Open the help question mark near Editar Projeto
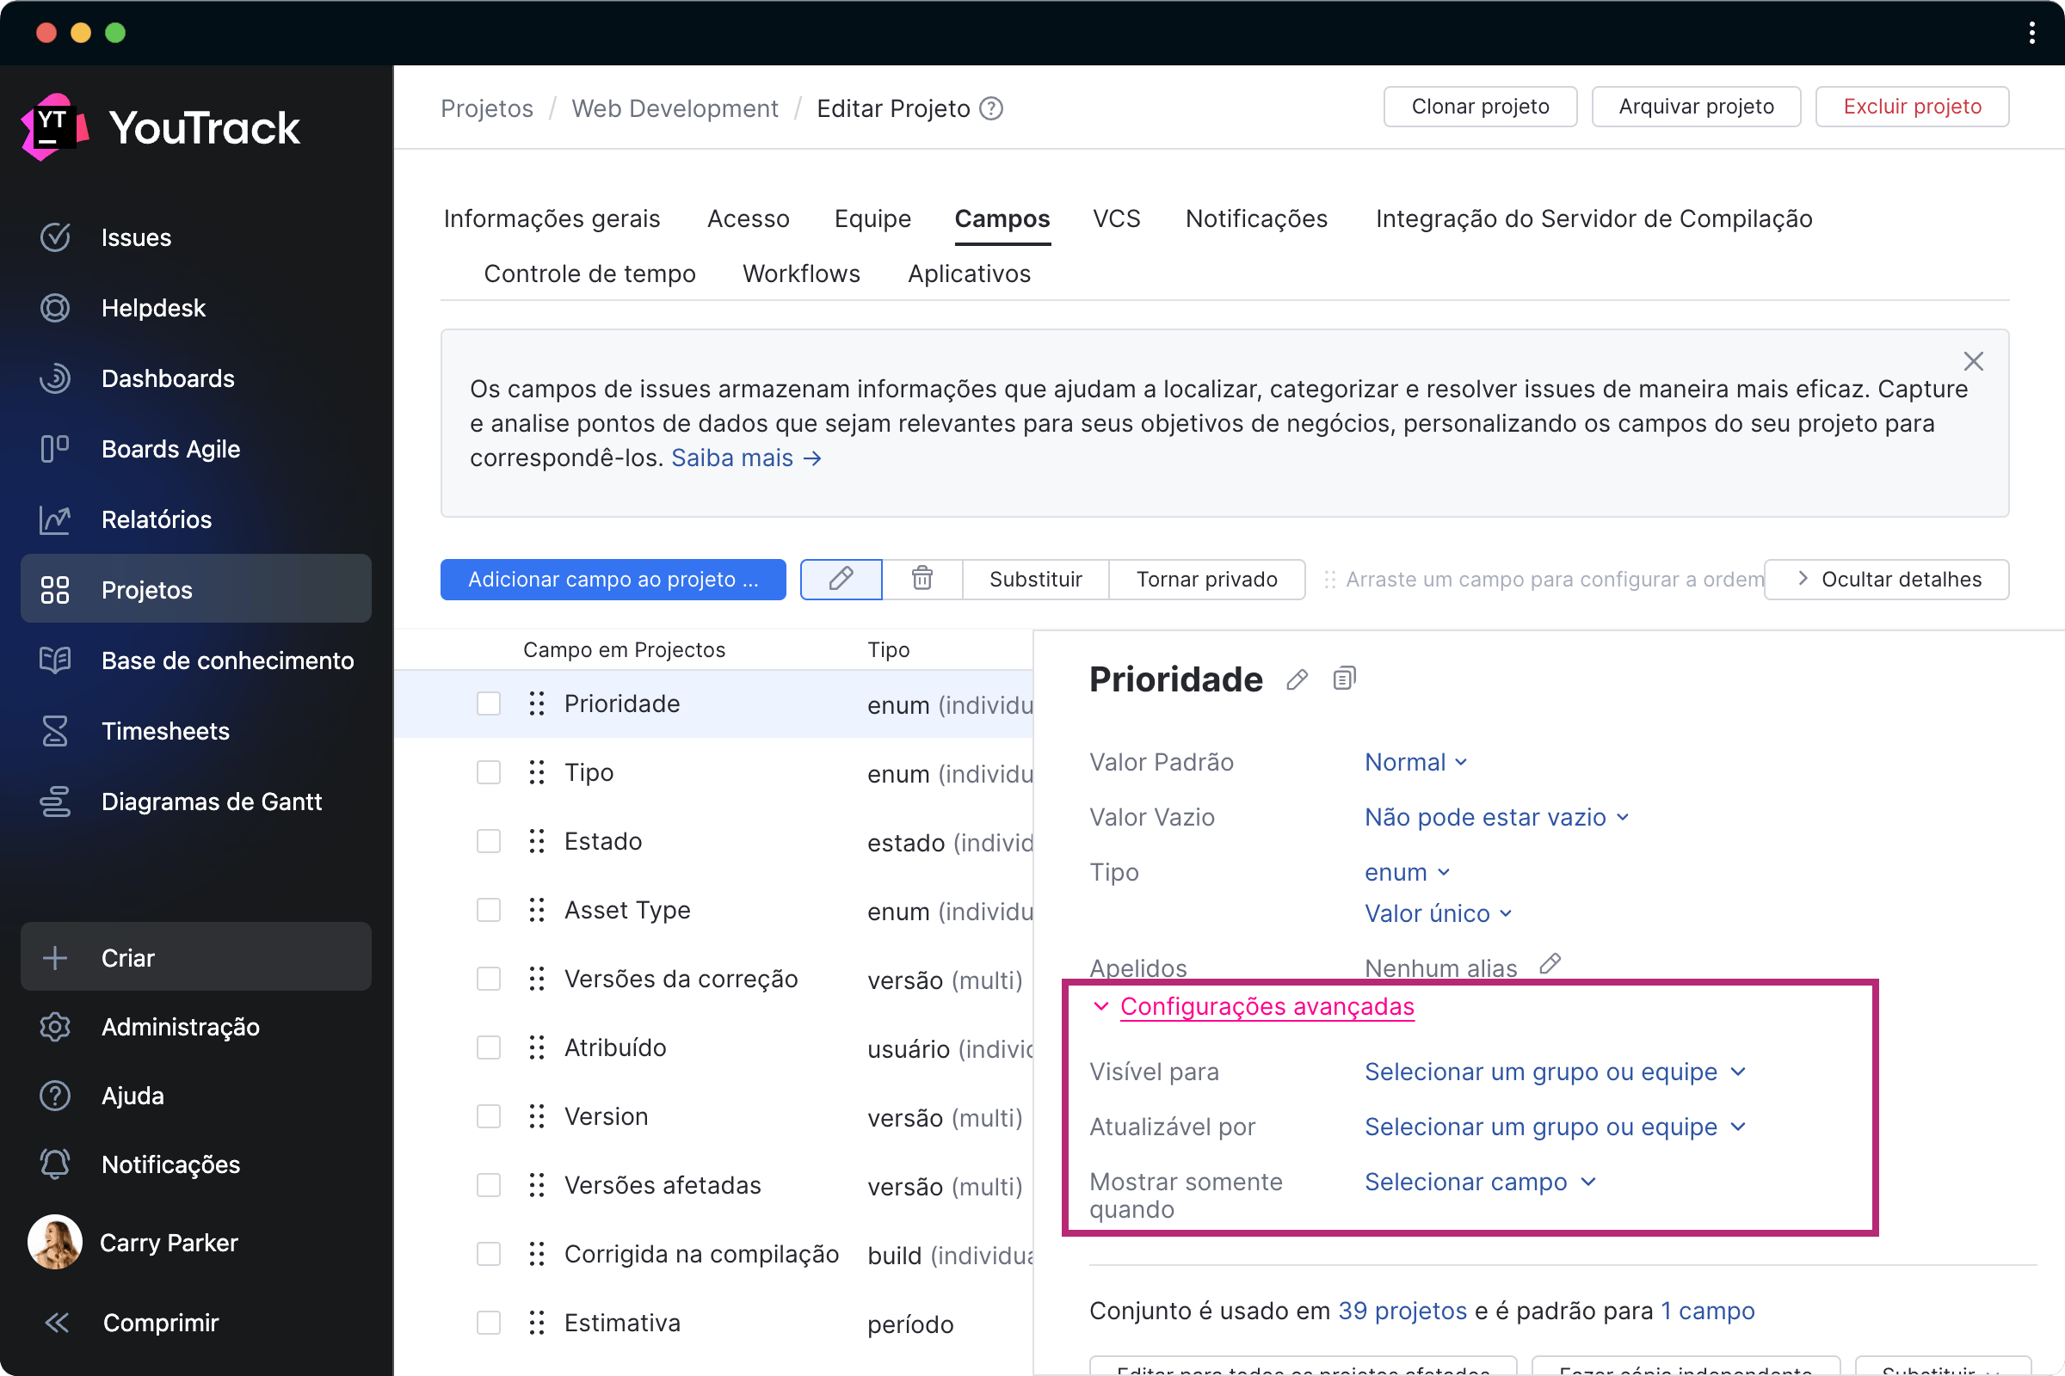Screen dimensions: 2065x1376 point(990,108)
